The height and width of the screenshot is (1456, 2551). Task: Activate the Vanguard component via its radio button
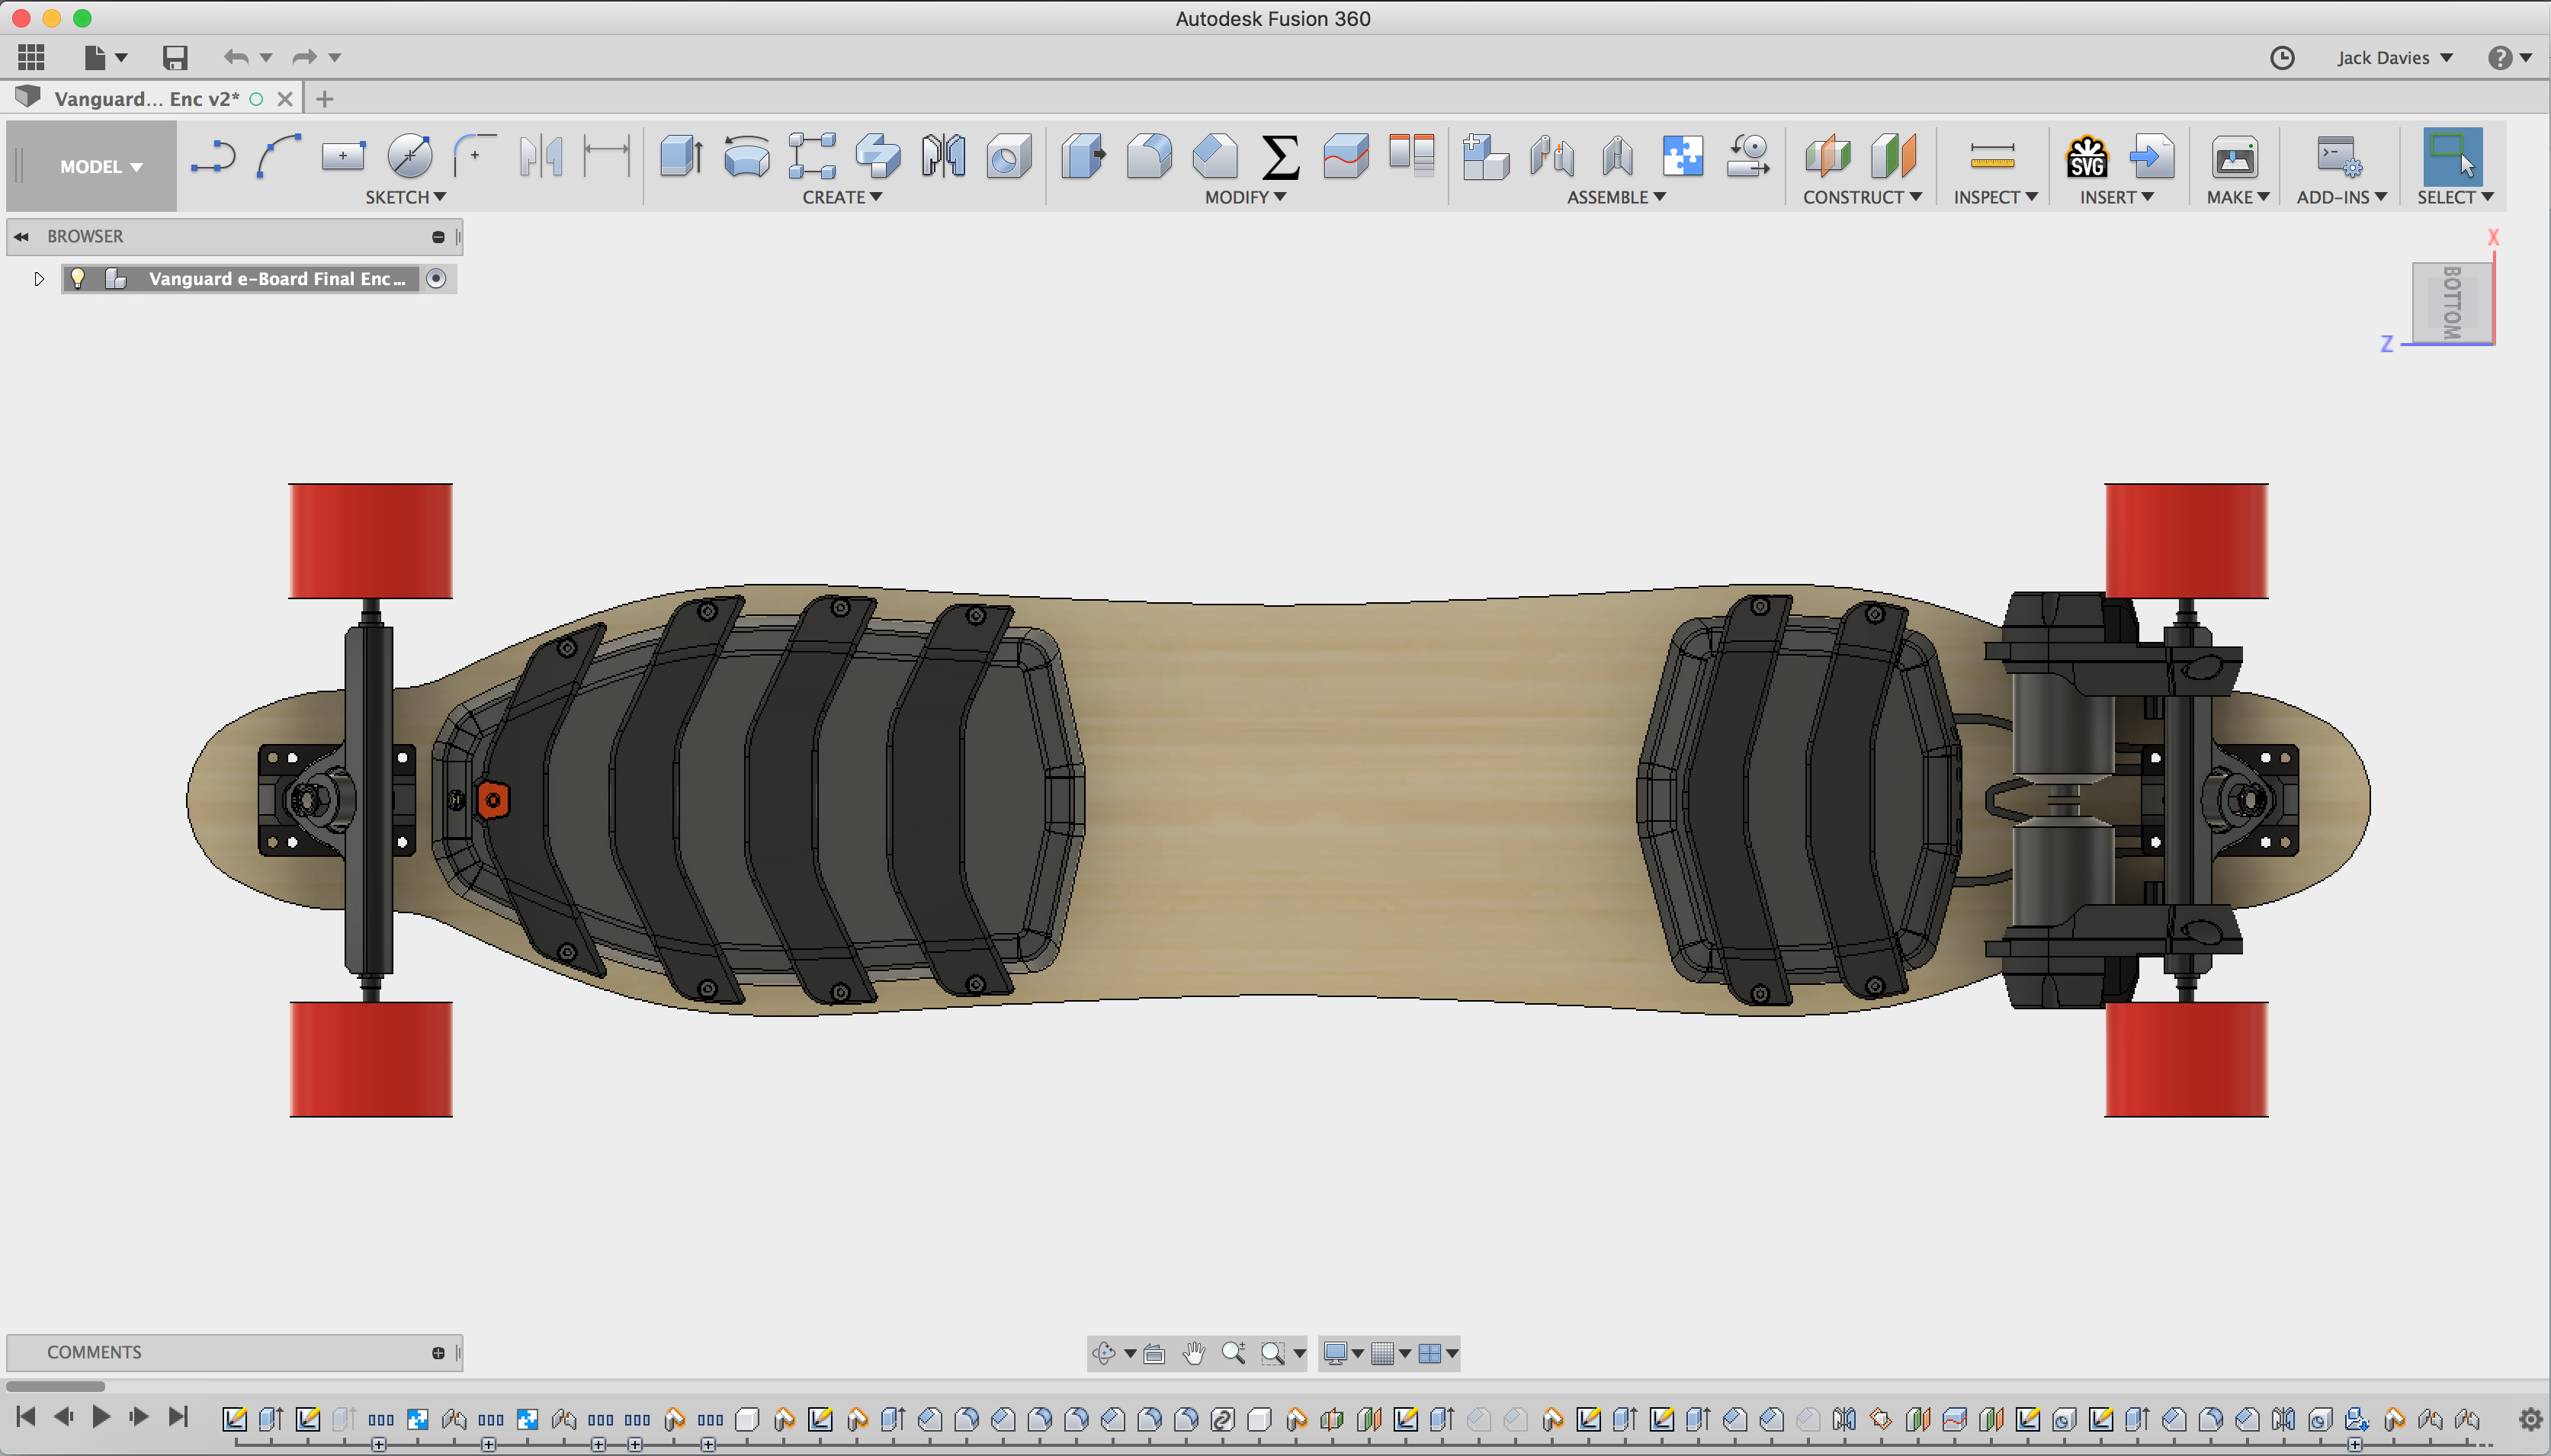point(437,279)
